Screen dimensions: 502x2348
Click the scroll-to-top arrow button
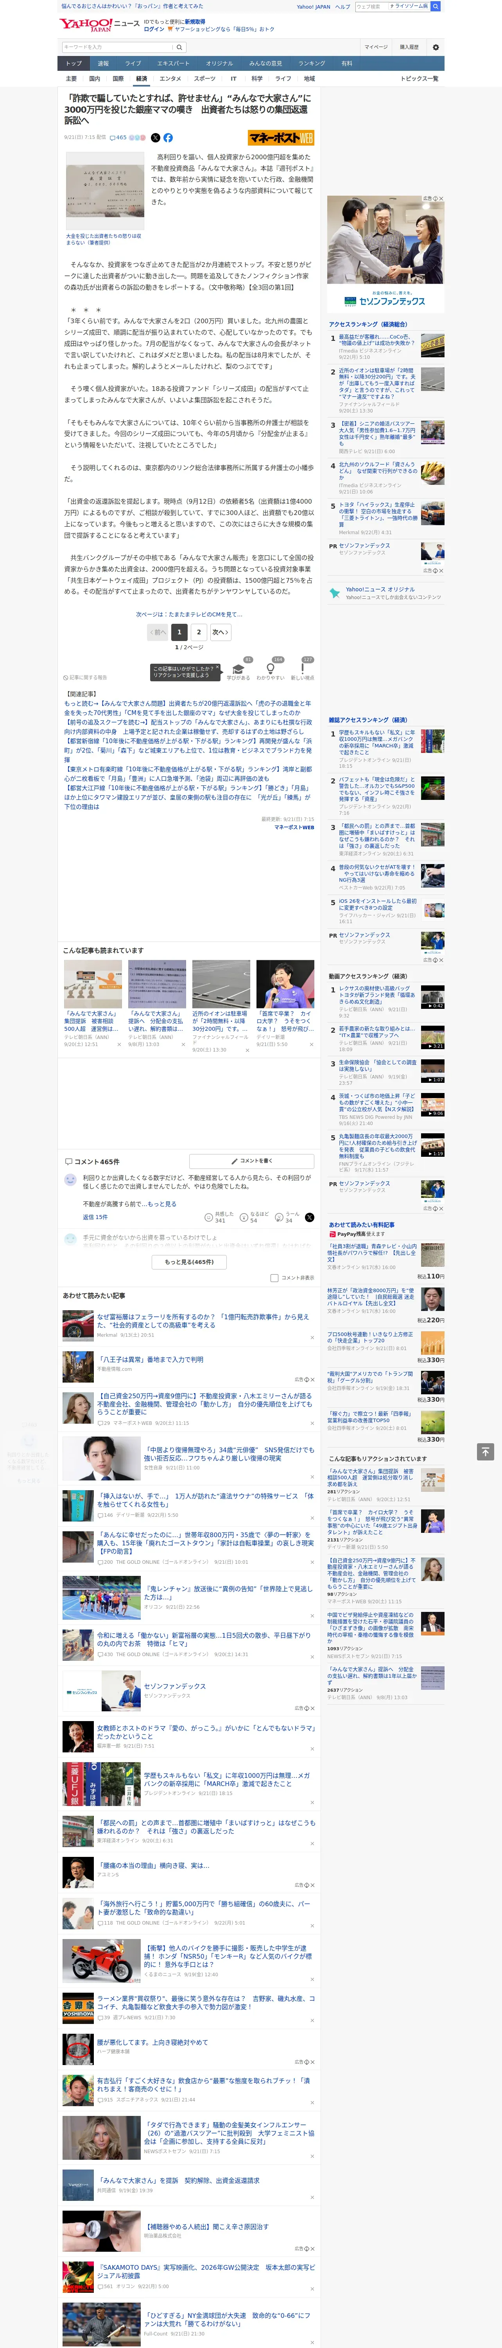point(486,1452)
